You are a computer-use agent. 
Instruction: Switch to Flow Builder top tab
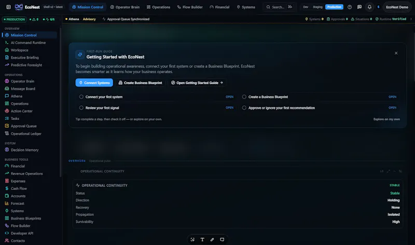point(190,7)
